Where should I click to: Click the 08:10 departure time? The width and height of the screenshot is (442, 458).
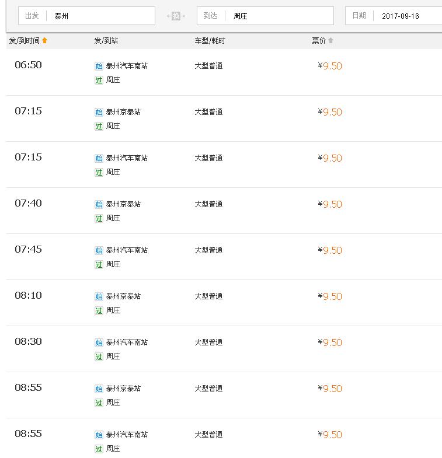tap(28, 295)
